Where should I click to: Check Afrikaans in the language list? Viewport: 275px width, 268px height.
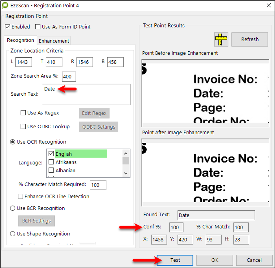click(x=51, y=162)
